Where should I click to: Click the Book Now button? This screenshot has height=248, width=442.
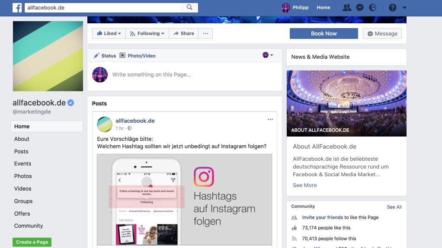(324, 34)
